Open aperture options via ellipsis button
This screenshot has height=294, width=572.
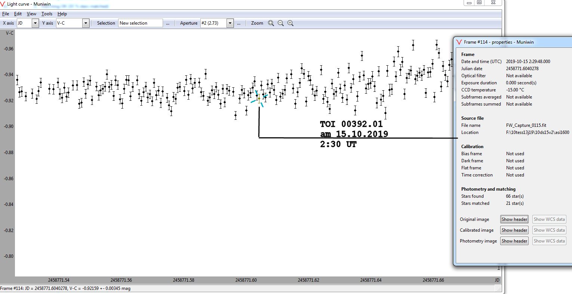click(239, 23)
